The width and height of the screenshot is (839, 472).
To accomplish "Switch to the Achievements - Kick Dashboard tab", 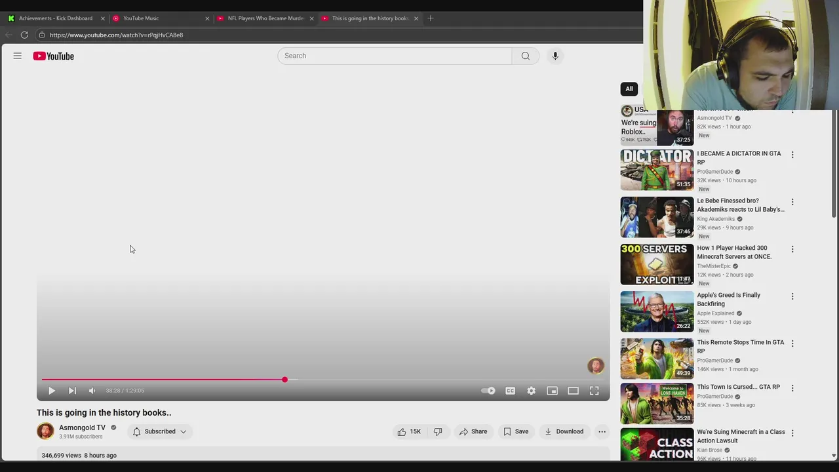I will coord(55,18).
